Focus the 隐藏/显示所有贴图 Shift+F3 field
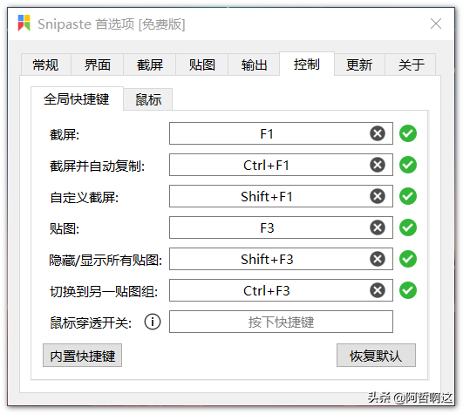Image resolution: width=463 pixels, height=414 pixels. click(x=281, y=259)
